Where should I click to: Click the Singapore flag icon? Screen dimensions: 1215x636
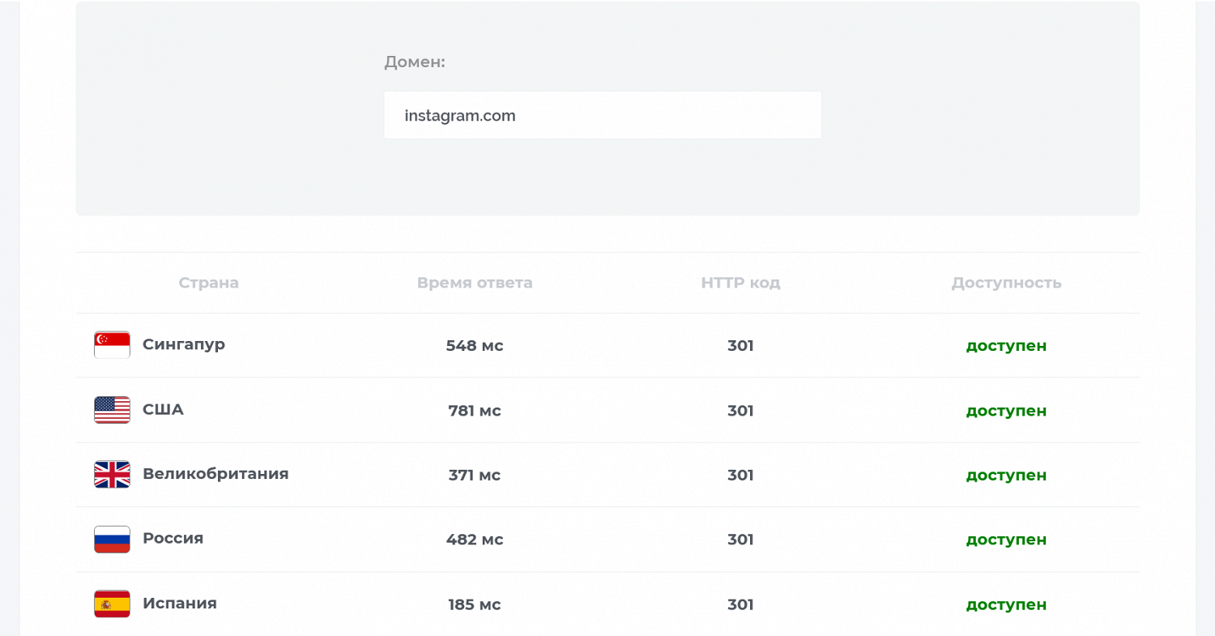[112, 344]
